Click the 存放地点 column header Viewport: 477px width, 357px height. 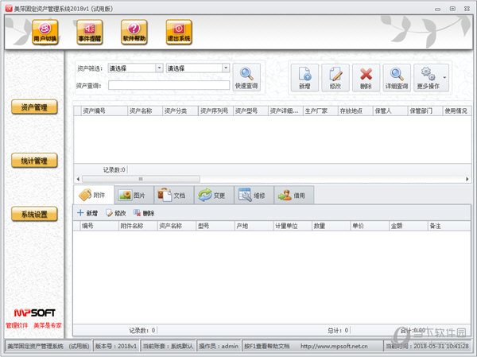(x=355, y=111)
